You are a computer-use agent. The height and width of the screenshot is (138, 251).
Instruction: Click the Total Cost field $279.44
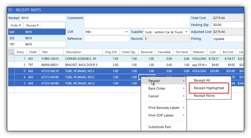[228, 18]
